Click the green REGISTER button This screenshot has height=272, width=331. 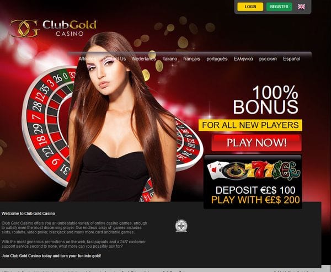click(279, 7)
